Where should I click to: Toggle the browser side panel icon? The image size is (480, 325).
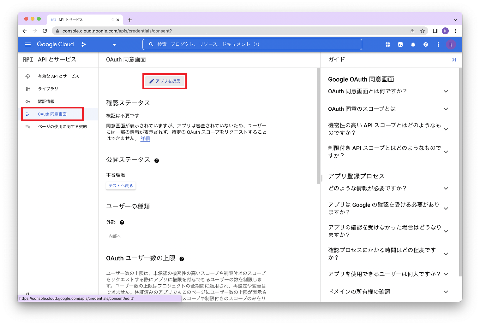(x=435, y=31)
